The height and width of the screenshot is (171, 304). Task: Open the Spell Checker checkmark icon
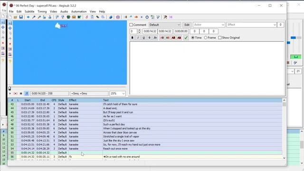pos(158,17)
